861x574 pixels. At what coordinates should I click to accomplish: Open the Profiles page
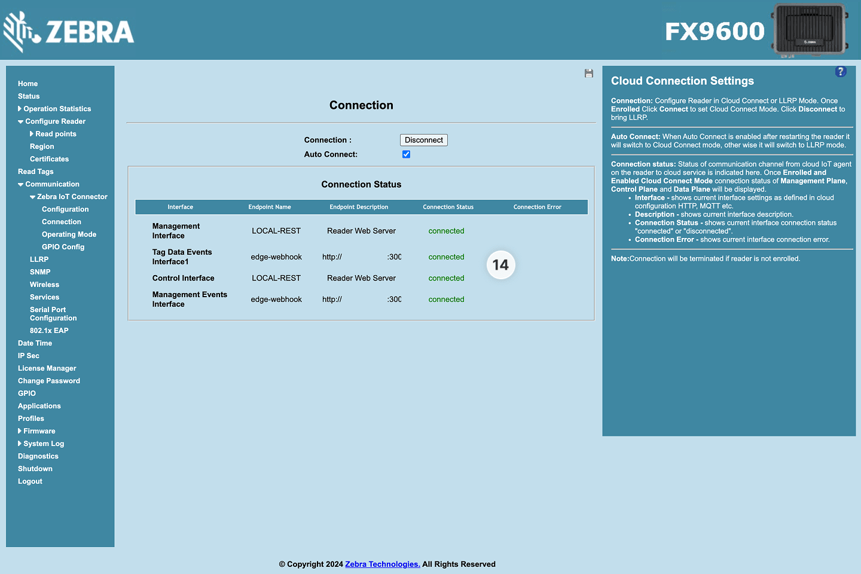(x=31, y=419)
